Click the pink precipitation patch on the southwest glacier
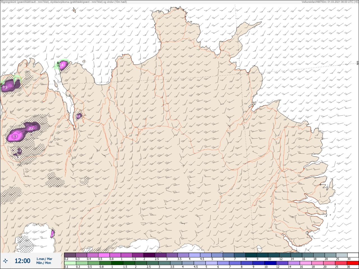This screenshot has height=269, width=359. [52, 233]
